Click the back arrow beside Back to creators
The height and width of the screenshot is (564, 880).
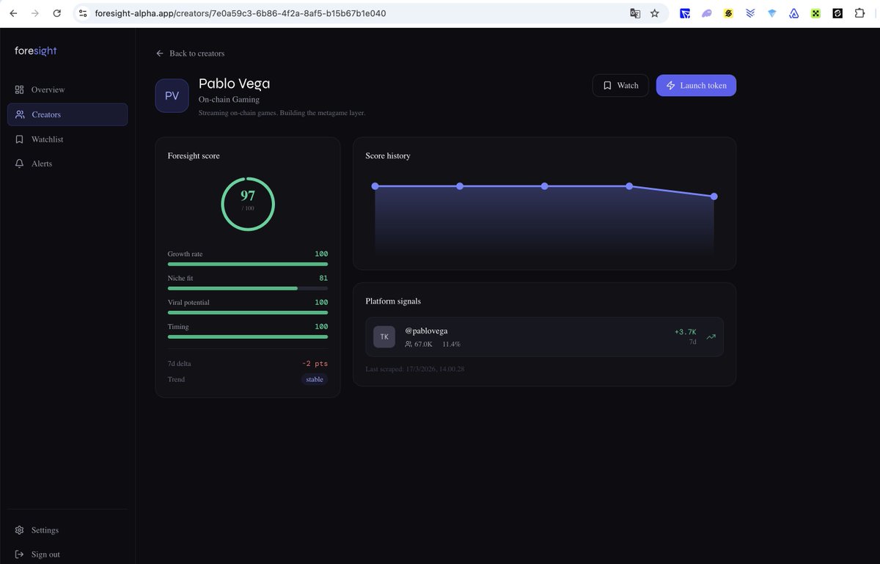(160, 54)
